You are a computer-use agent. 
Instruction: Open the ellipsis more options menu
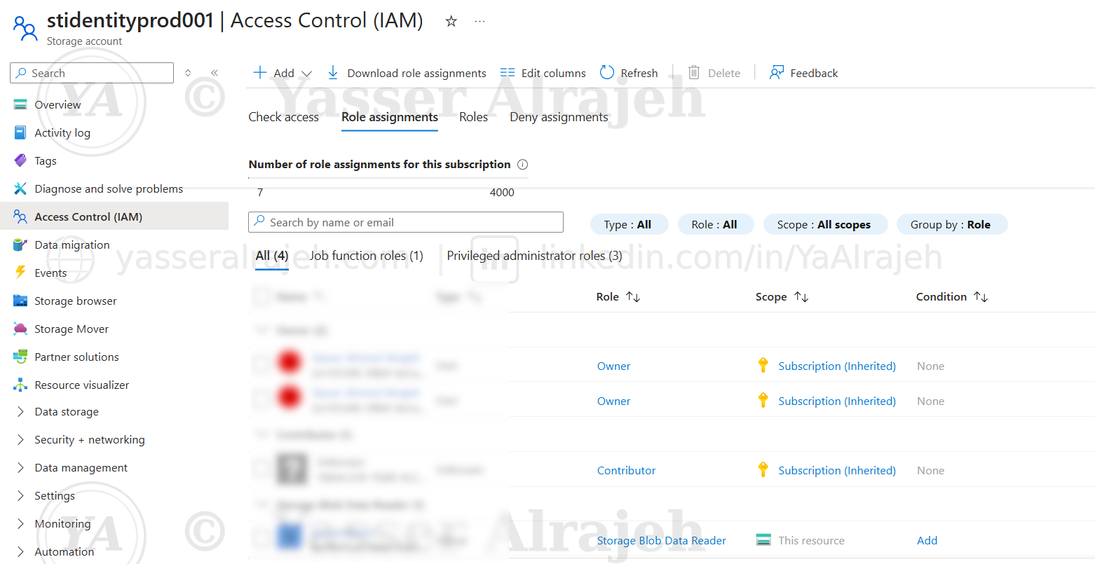tap(480, 21)
